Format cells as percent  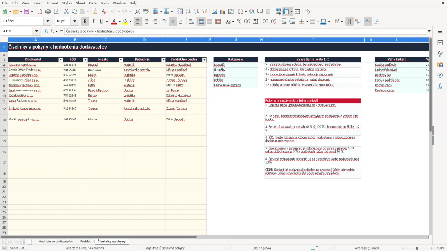239,22
